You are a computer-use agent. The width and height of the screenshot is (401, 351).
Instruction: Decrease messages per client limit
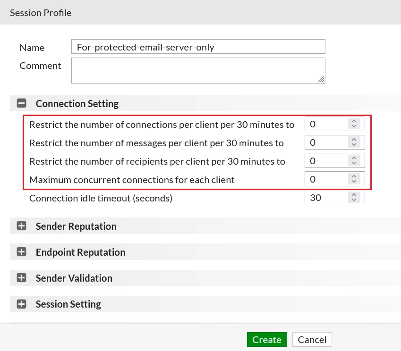(x=354, y=144)
